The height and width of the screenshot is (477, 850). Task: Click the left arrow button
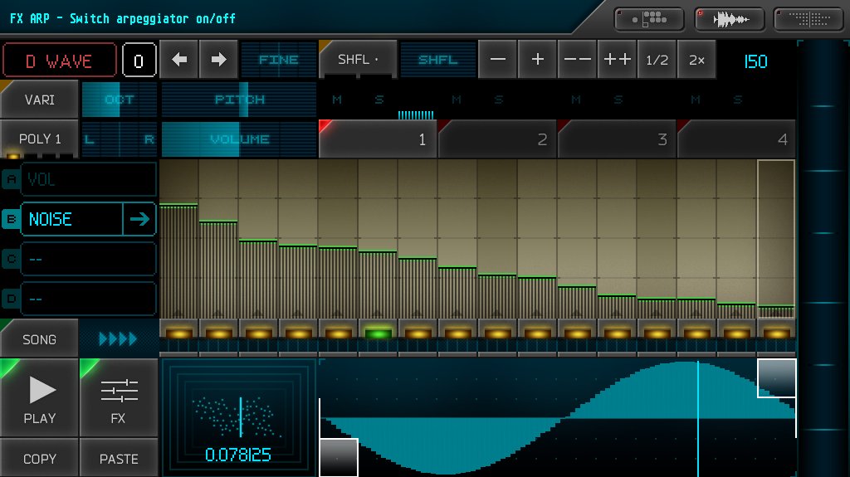[x=179, y=60]
